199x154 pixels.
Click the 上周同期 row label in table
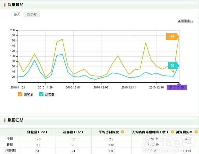(10, 151)
